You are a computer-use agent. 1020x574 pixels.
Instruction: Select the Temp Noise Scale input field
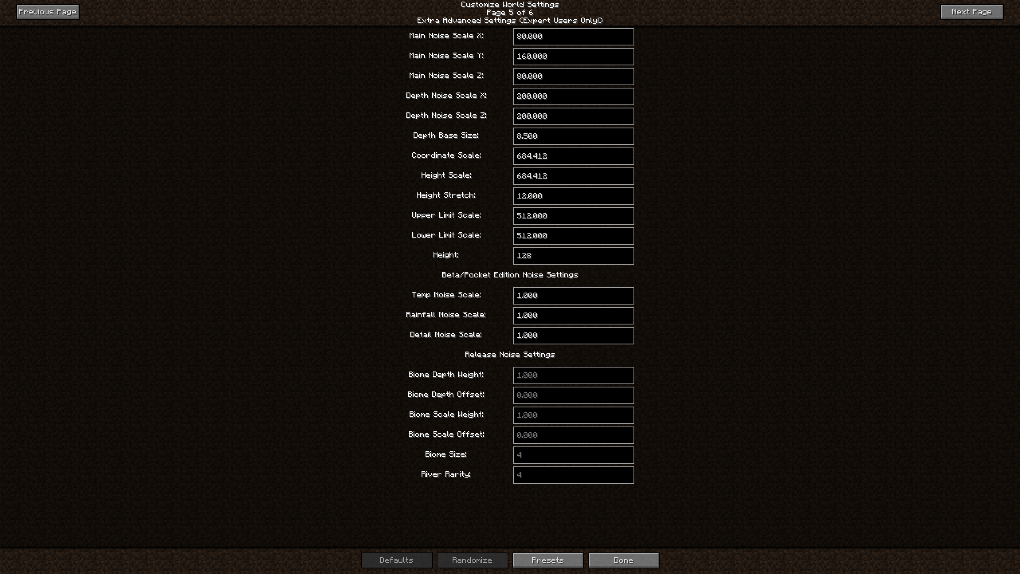pos(573,295)
